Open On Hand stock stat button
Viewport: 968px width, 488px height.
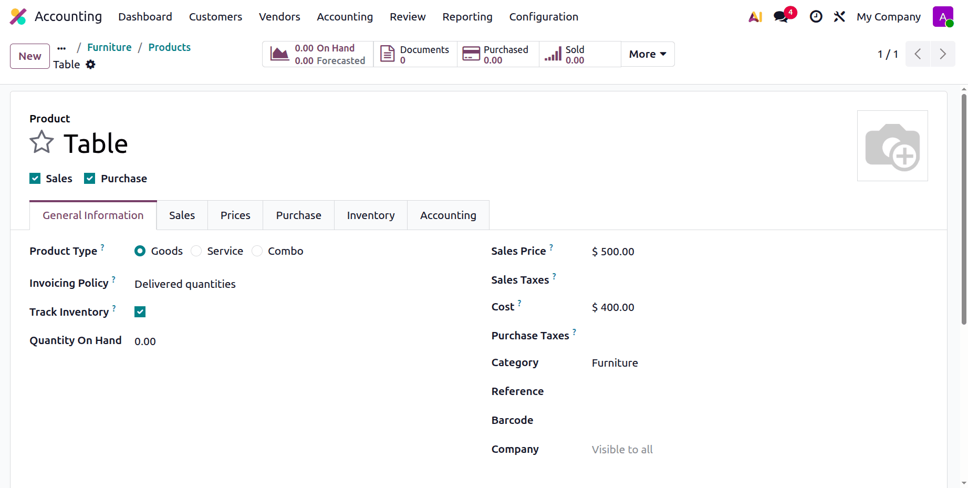318,54
